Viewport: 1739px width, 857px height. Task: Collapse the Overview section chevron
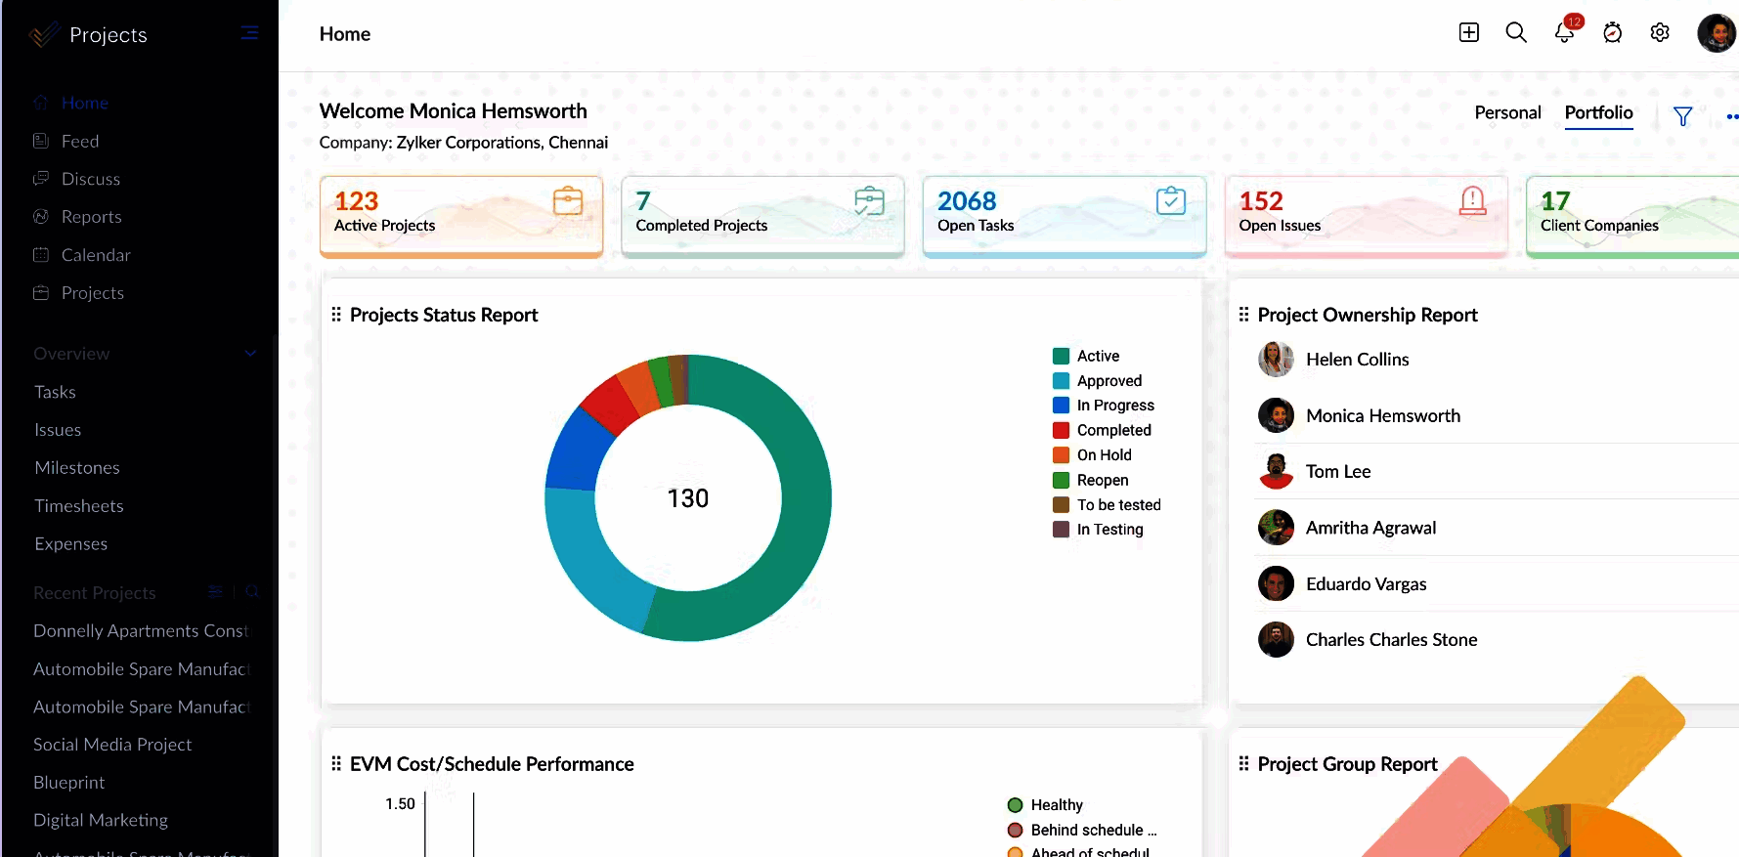tap(250, 354)
